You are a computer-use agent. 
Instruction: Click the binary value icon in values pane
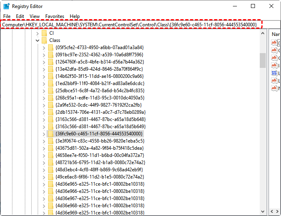tap(274, 73)
